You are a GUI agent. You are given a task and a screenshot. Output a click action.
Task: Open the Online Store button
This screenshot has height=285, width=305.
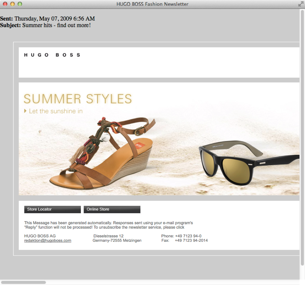tap(112, 209)
